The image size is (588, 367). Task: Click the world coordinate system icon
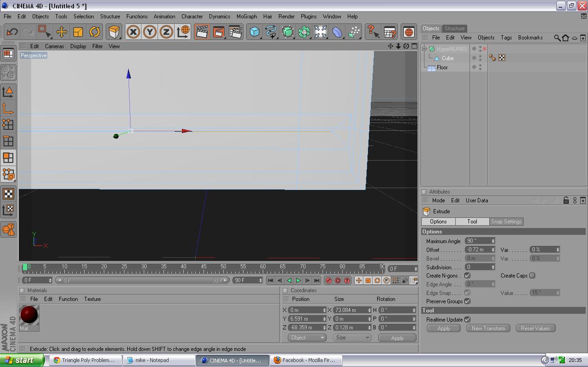pyautogui.click(x=183, y=32)
